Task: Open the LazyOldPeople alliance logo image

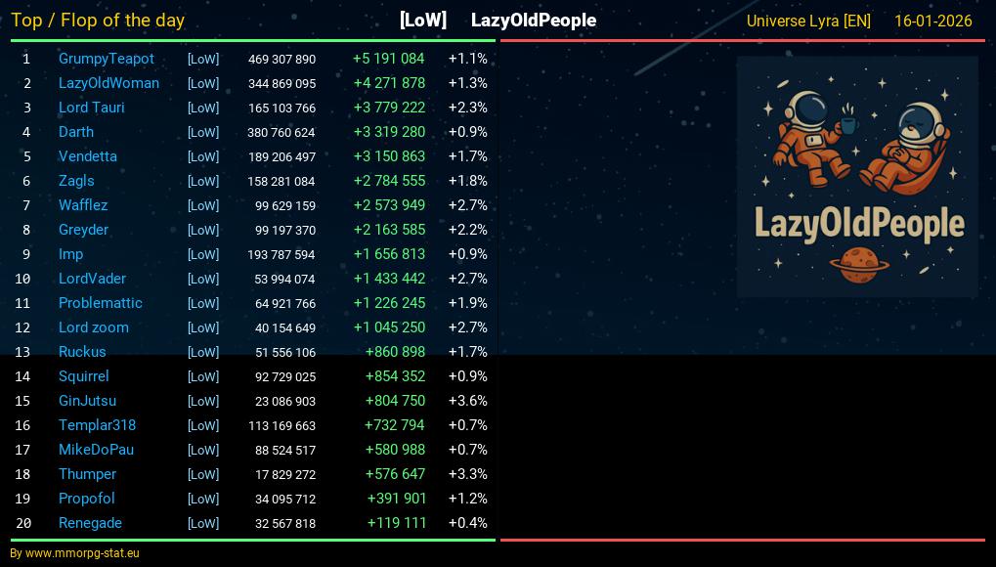Action: 857,176
